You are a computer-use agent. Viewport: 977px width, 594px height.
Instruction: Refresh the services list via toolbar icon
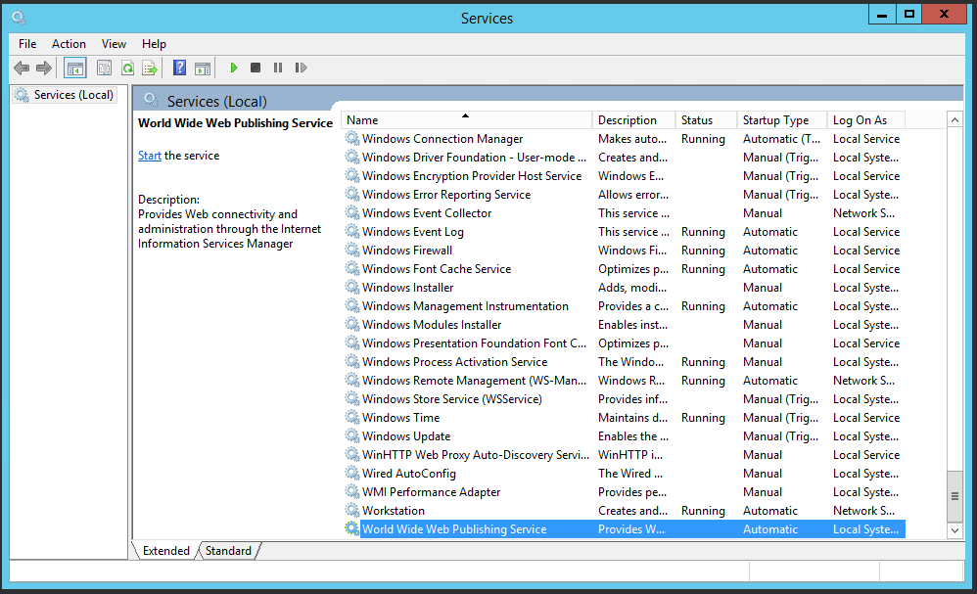point(127,68)
